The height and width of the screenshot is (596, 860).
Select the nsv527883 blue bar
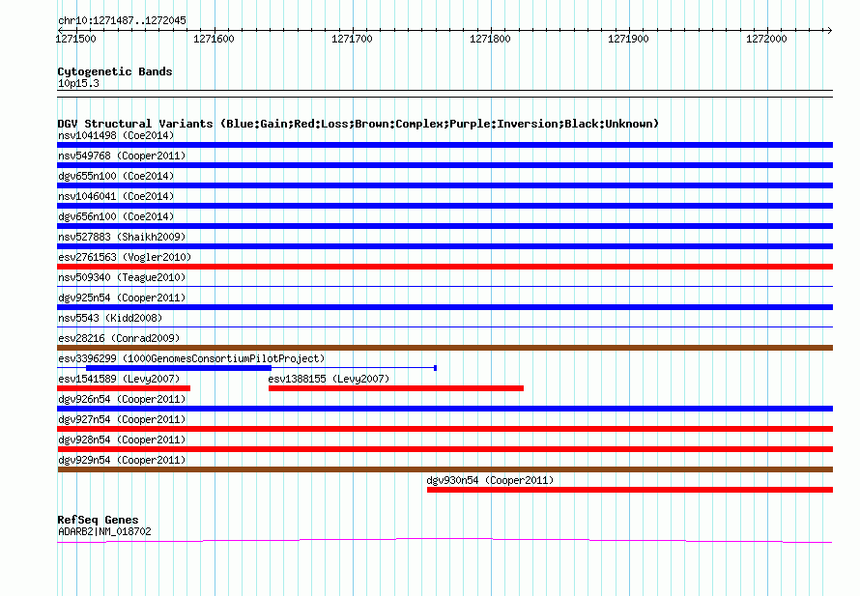click(x=444, y=246)
